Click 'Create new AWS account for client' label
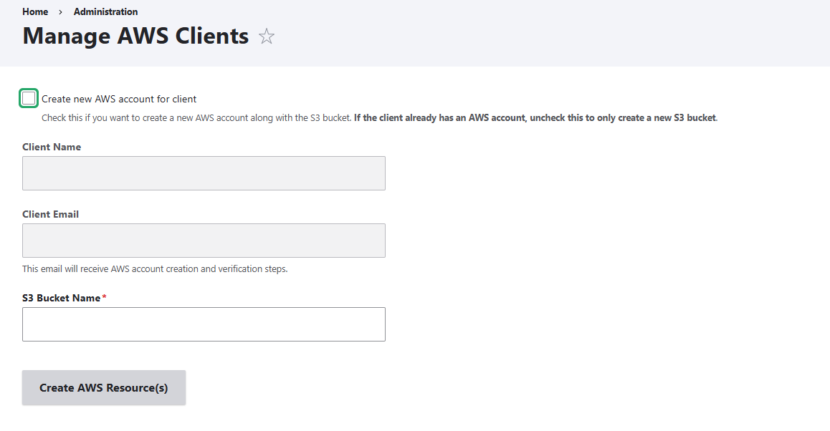Image resolution: width=830 pixels, height=431 pixels. (x=119, y=99)
